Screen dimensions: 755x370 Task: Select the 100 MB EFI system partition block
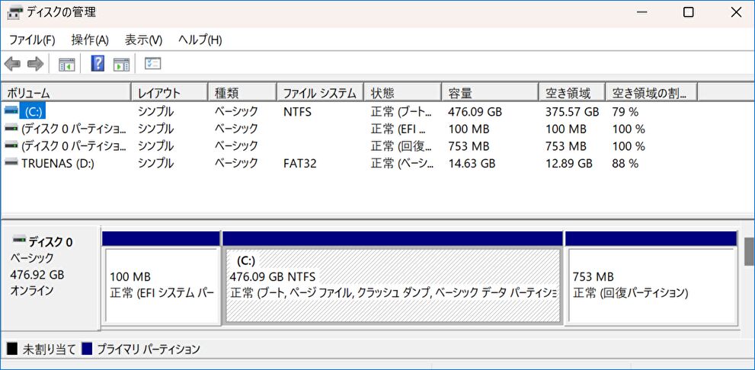pyautogui.click(x=161, y=284)
